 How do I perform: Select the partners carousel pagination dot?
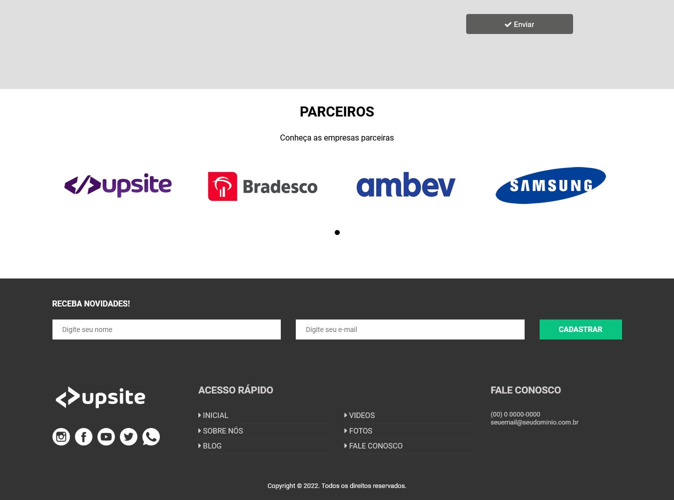[337, 232]
